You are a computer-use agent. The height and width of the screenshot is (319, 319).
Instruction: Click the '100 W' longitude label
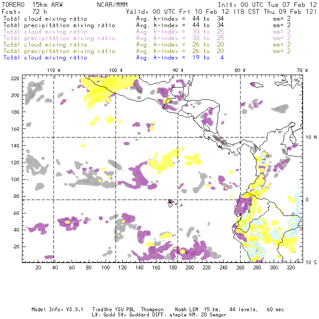pyautogui.click(x=116, y=70)
